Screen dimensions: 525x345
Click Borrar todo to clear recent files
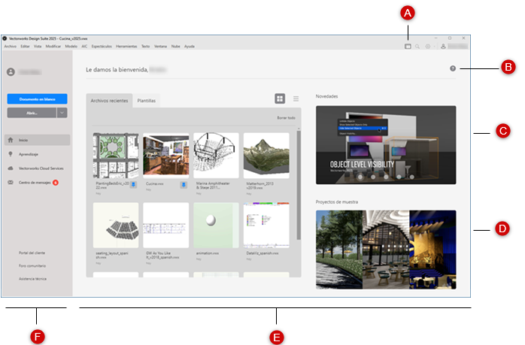[x=286, y=118]
